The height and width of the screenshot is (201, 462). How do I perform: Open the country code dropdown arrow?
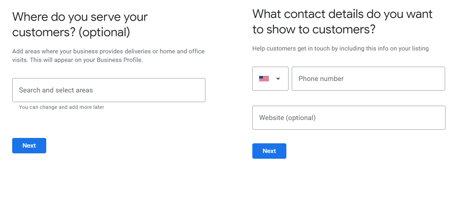278,79
